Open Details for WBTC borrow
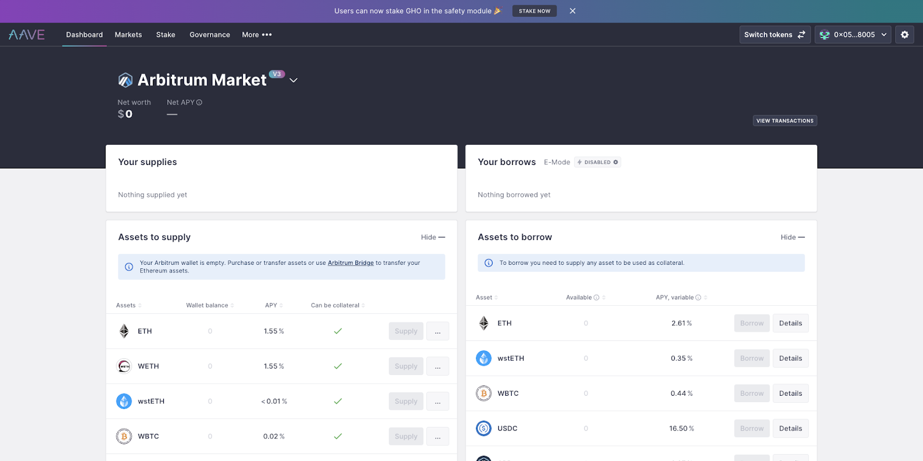This screenshot has height=461, width=923. click(790, 393)
